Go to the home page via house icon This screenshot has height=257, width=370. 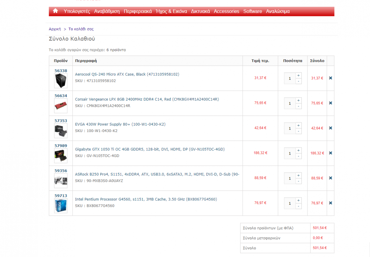(x=55, y=11)
